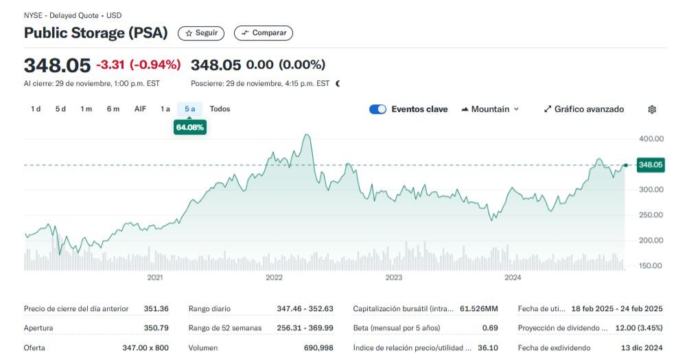Select the 5 d time range
This screenshot has width=676, height=353.
60,109
